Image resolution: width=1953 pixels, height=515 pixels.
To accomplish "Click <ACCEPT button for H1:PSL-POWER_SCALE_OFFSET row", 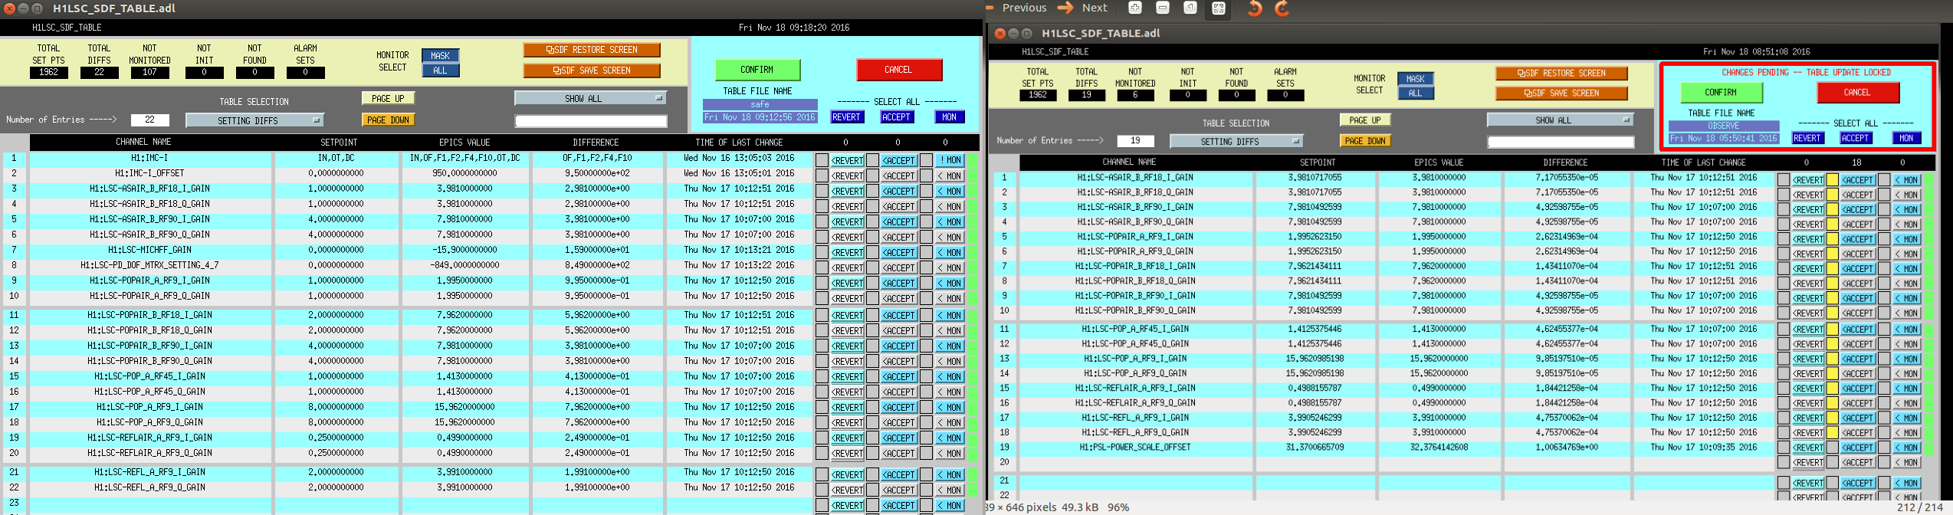I will [1858, 448].
